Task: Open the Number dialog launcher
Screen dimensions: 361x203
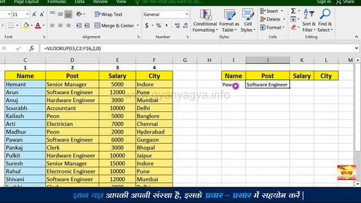Action: pos(187,37)
